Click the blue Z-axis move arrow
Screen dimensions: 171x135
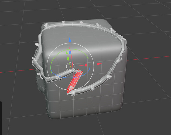tap(70, 40)
